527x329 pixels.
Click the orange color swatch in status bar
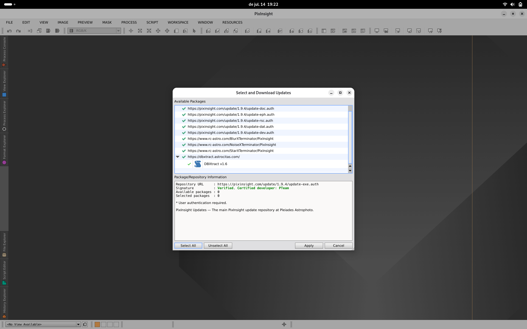(x=97, y=324)
